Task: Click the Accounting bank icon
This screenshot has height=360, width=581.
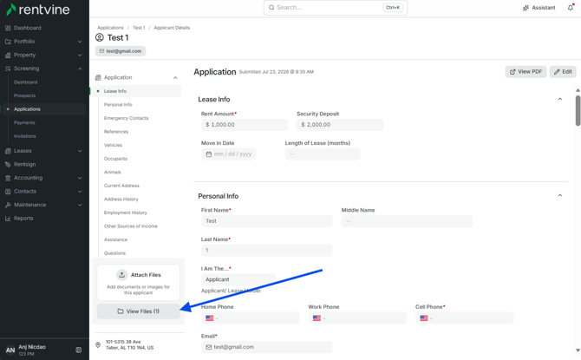Action: [8, 178]
